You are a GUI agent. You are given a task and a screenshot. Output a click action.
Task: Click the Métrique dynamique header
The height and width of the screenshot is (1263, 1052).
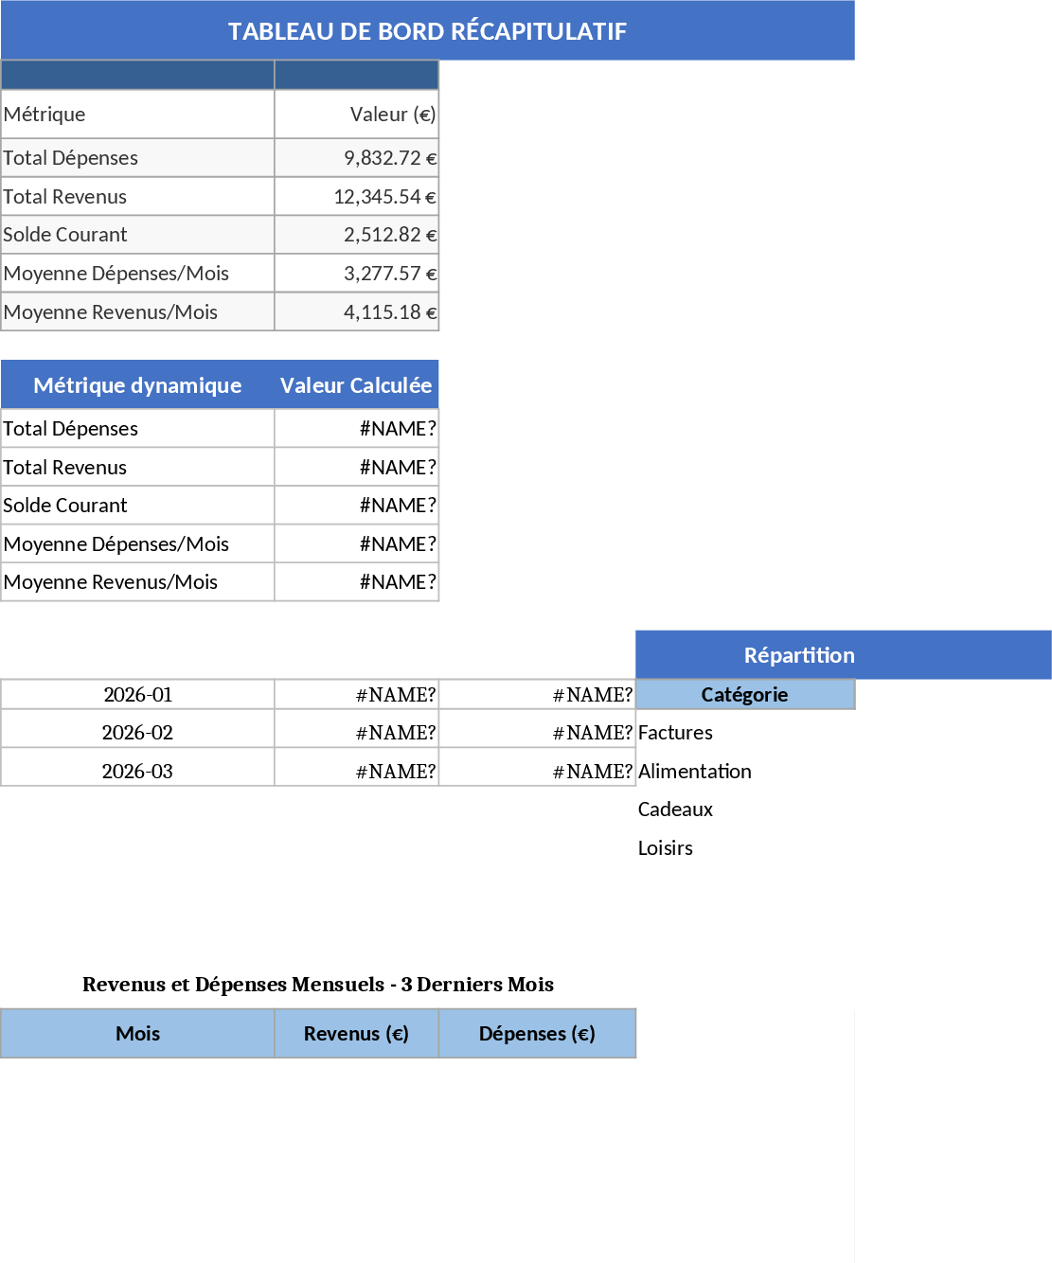click(137, 384)
